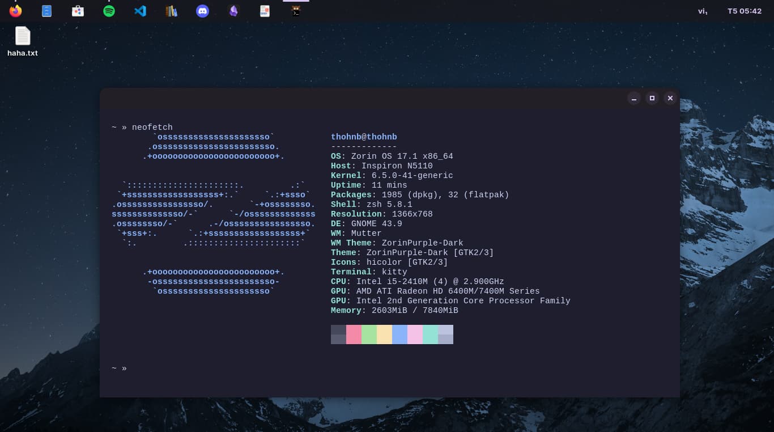Open the Software store icon
This screenshot has height=432, width=774.
78,11
